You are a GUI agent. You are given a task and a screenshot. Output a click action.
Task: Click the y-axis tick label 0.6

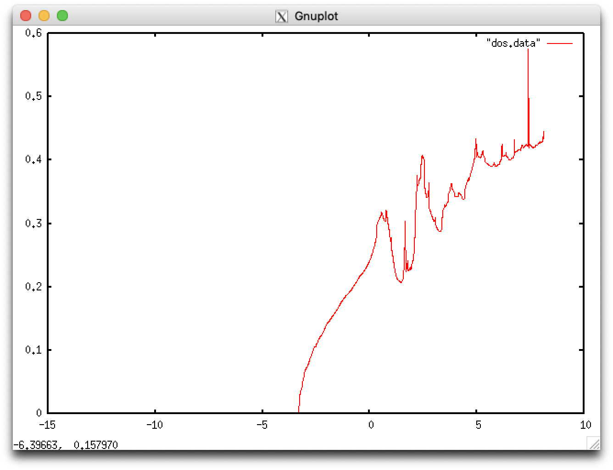33,33
